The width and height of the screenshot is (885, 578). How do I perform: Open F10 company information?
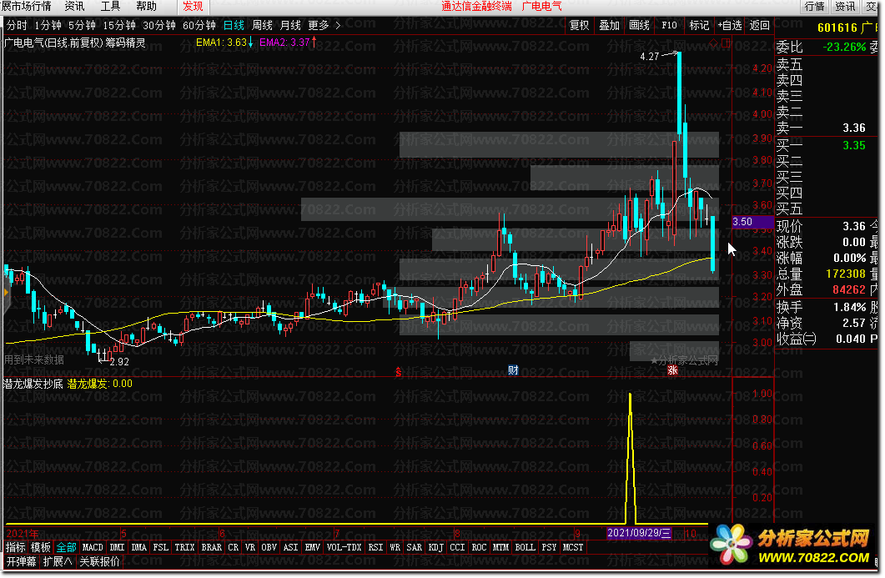(669, 25)
